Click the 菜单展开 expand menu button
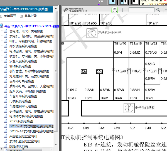167x151 pixels. [x=10, y=16]
